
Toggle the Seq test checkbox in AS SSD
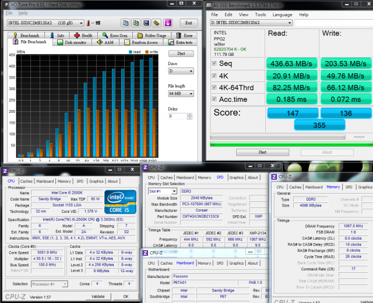(214, 63)
